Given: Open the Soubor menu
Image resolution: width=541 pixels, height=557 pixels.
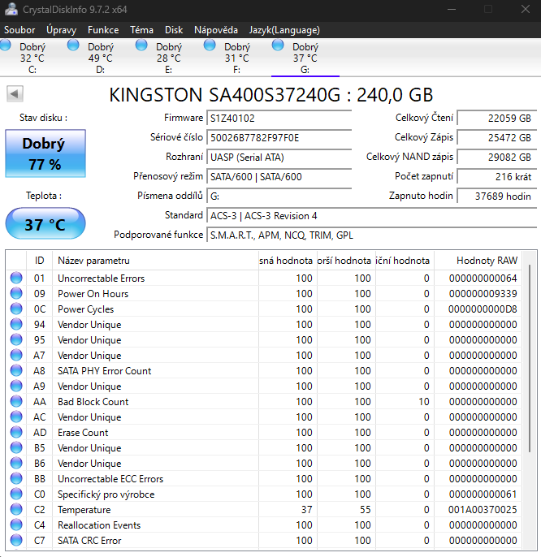Looking at the screenshot, I should [x=19, y=30].
